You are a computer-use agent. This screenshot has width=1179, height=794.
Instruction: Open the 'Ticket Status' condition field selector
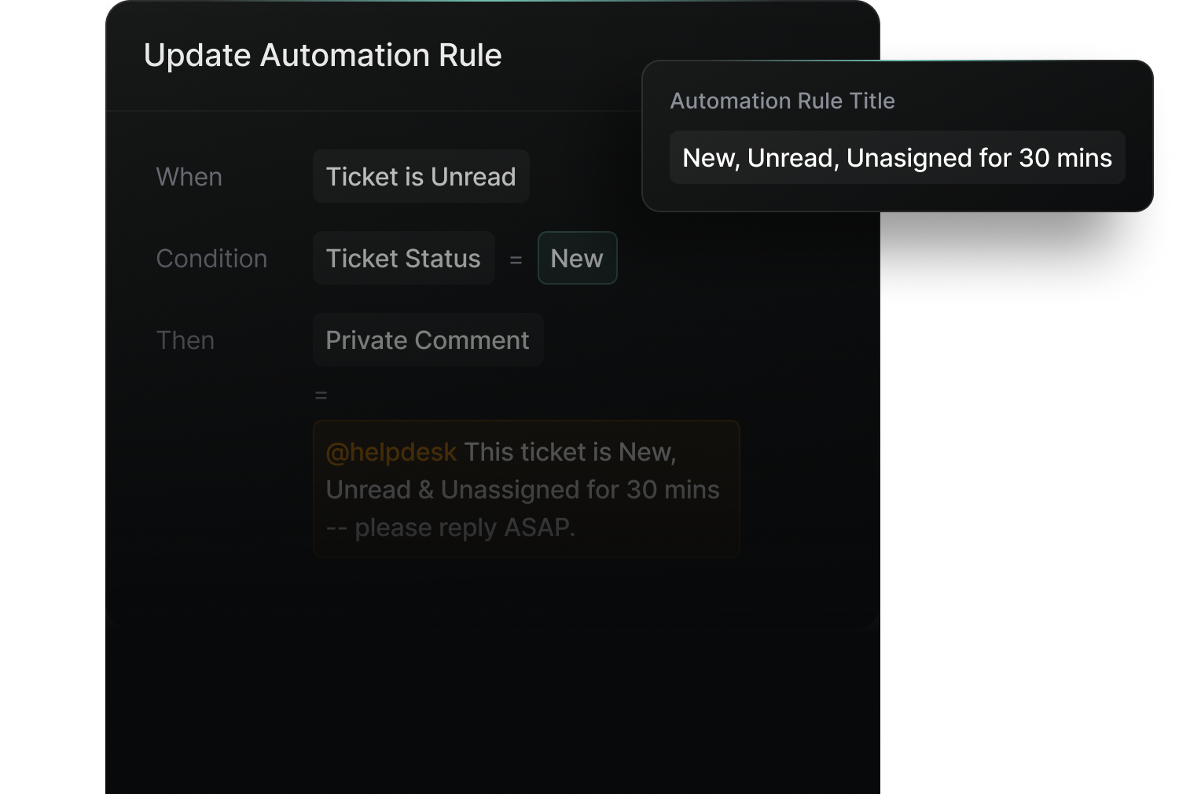pos(403,259)
